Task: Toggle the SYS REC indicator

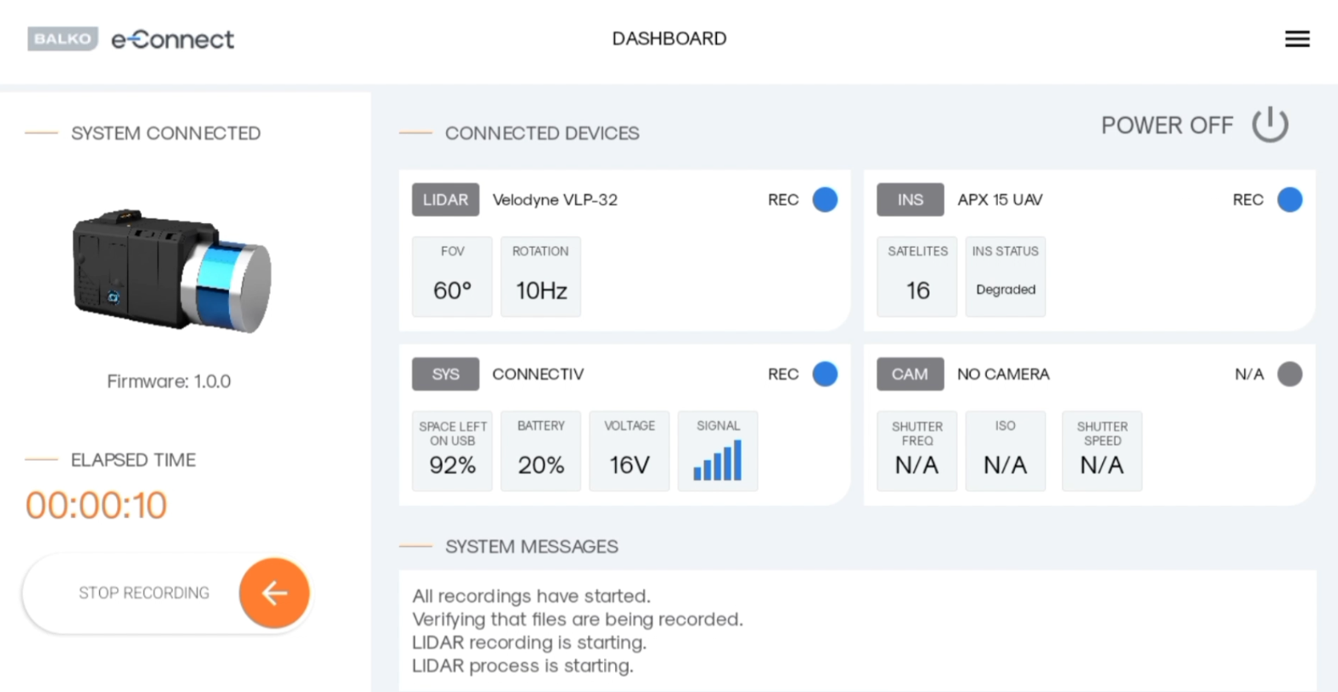Action: 825,374
